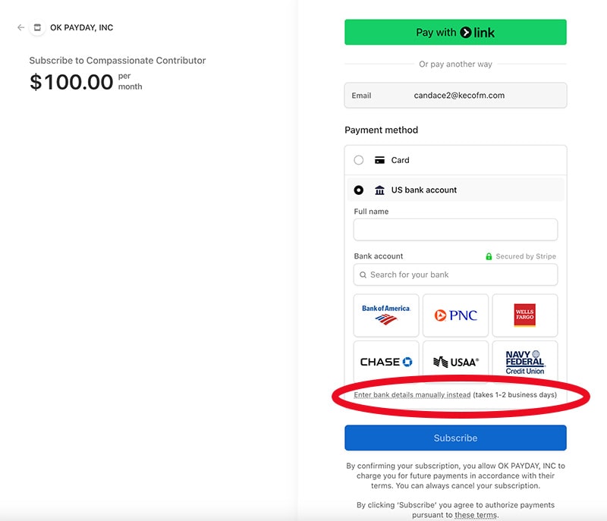The width and height of the screenshot is (607, 521).
Task: Click the back arrow icon
Action: [20, 28]
